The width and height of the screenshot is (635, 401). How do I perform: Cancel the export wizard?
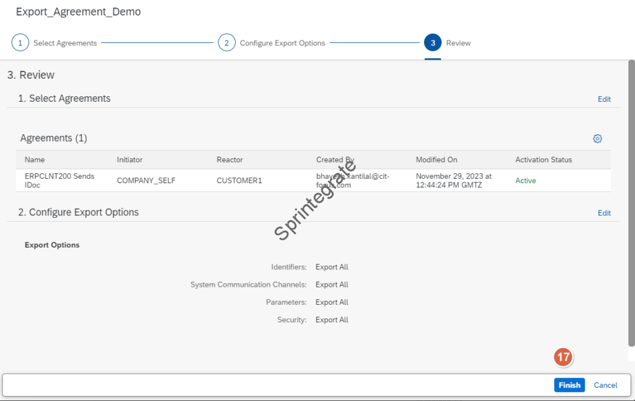[605, 385]
